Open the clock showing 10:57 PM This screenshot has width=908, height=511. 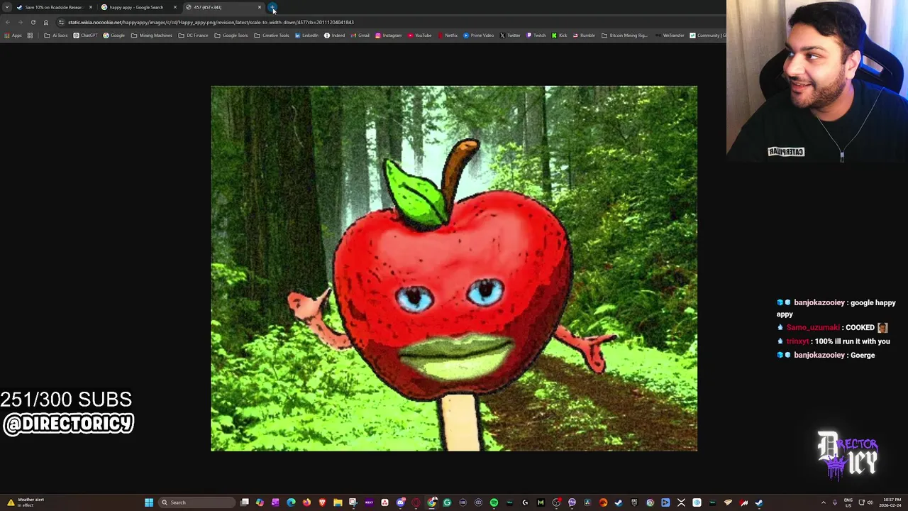[x=891, y=502]
